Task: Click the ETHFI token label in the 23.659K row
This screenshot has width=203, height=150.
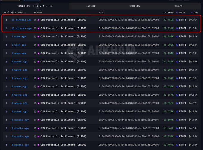Action: point(182,86)
